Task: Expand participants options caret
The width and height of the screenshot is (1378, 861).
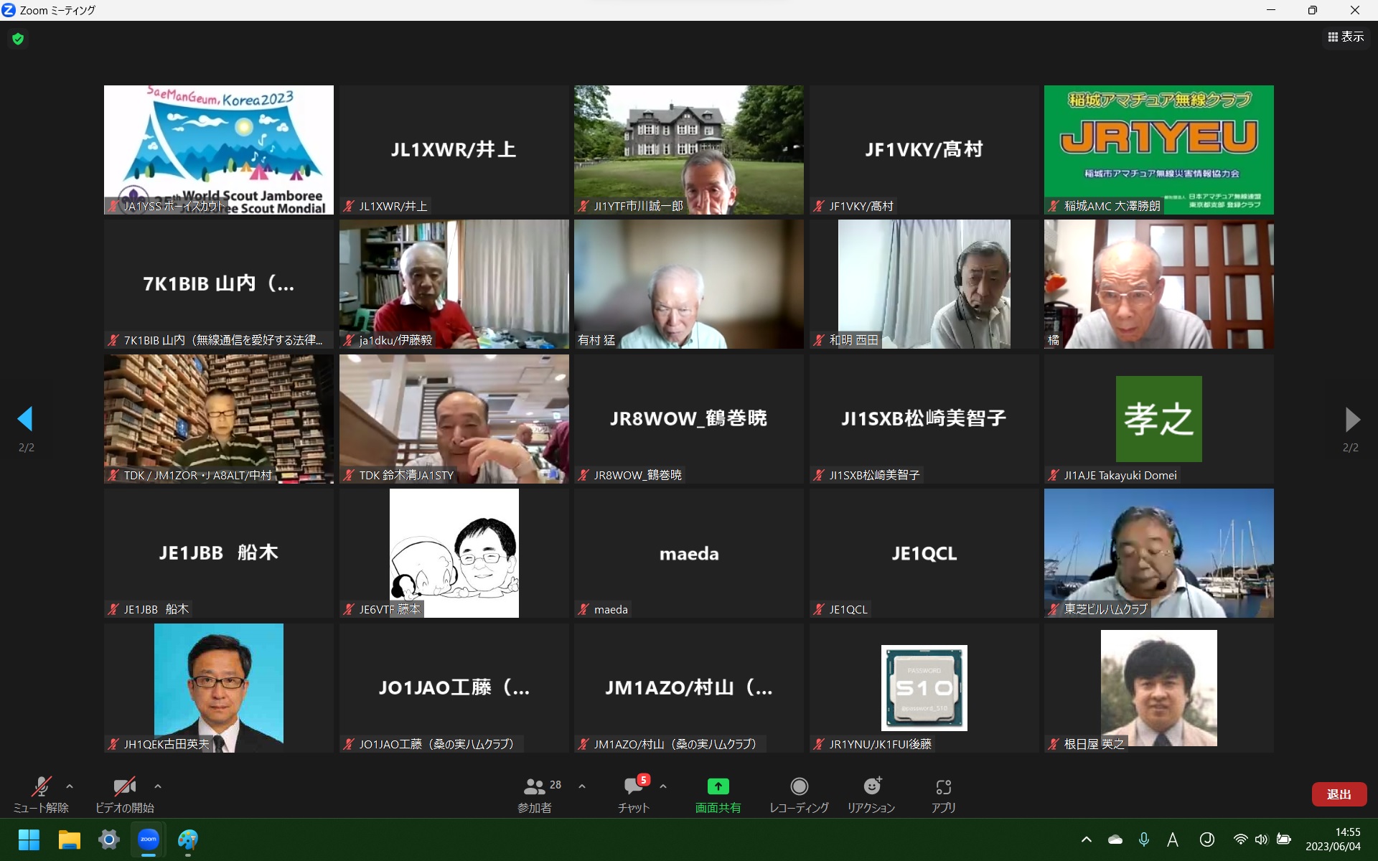Action: click(582, 786)
